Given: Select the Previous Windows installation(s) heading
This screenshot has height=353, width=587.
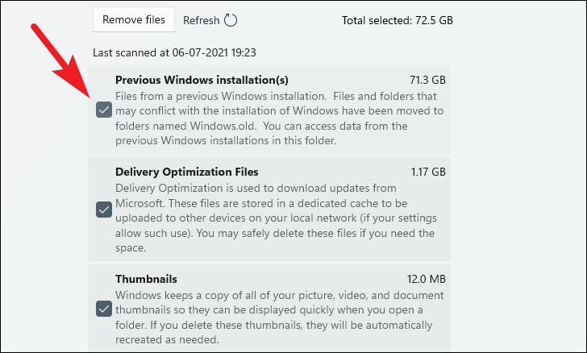Looking at the screenshot, I should pyautogui.click(x=202, y=81).
